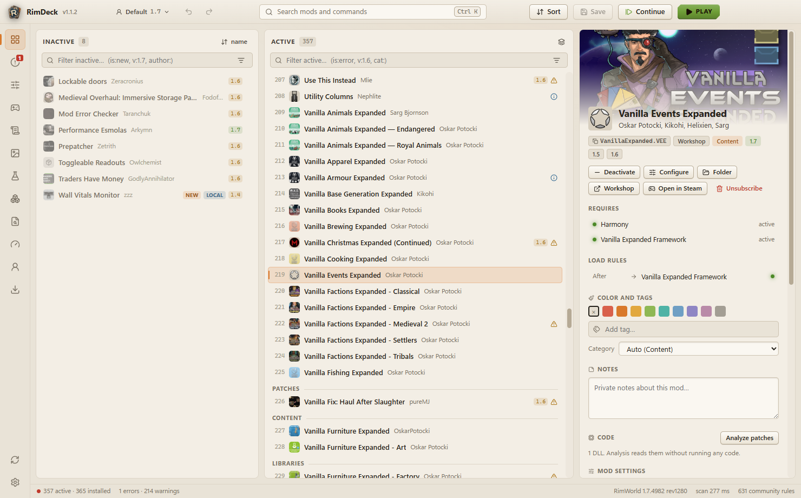Open the sidebar clock icon with red badge
Screen dimensions: 801x498
[15, 62]
